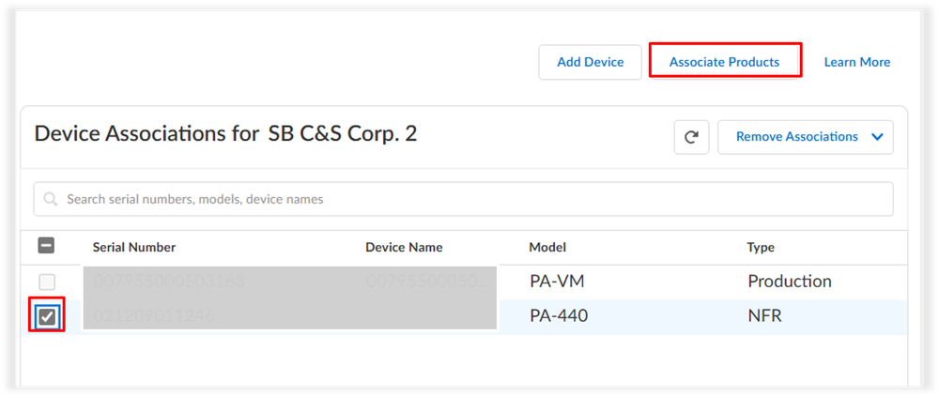939x397 pixels.
Task: Sort by Type column header
Action: pyautogui.click(x=761, y=247)
